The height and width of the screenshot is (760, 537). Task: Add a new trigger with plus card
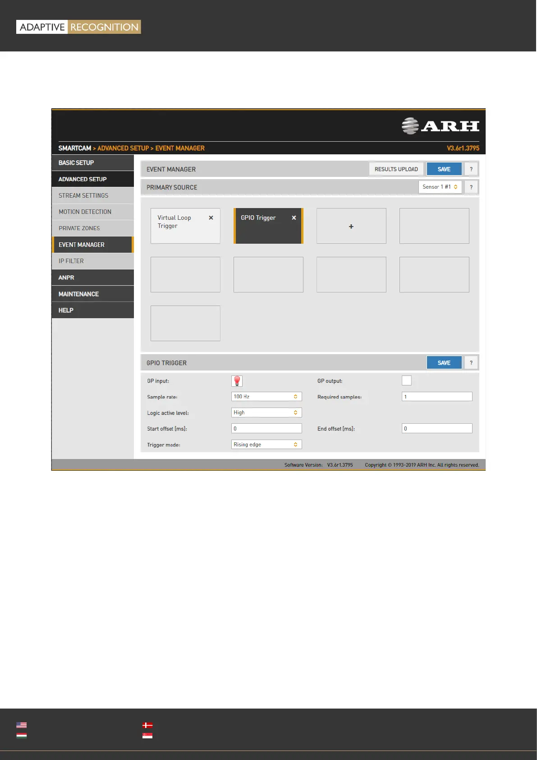[x=351, y=226]
